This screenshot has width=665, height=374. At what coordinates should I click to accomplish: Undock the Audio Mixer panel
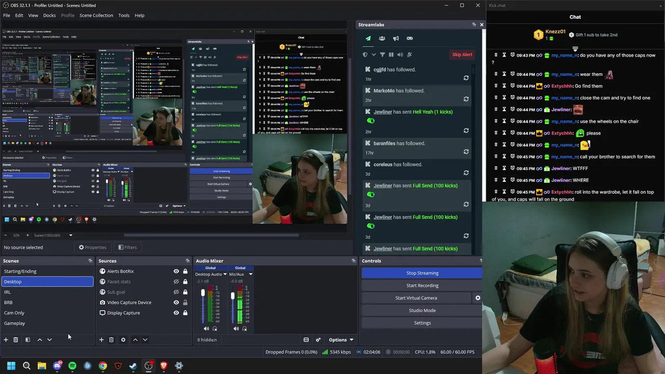pos(353,261)
